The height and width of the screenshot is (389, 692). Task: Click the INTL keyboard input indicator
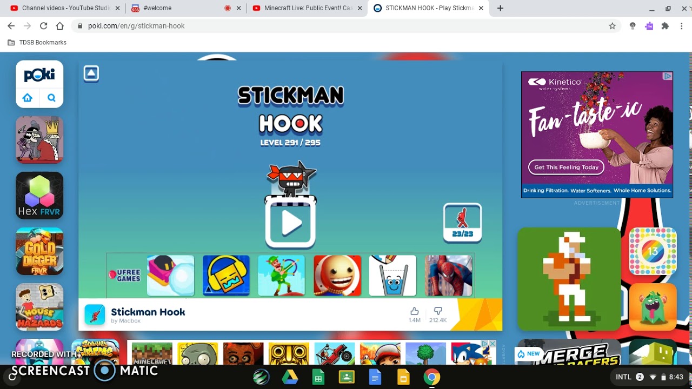pos(623,377)
